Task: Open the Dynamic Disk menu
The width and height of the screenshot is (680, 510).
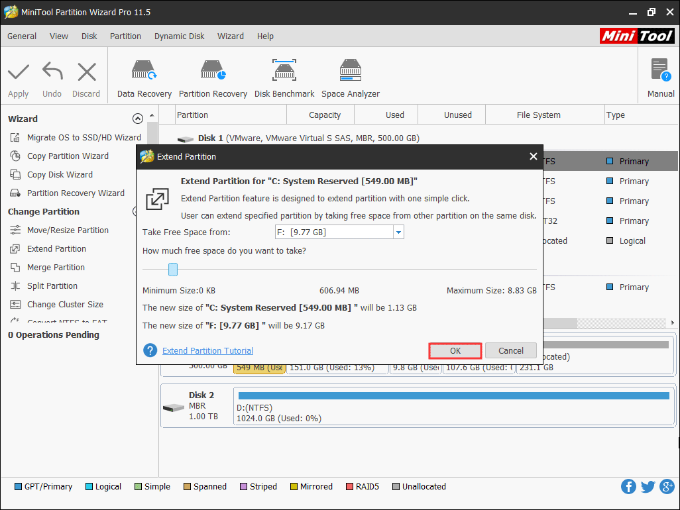Action: (x=179, y=36)
